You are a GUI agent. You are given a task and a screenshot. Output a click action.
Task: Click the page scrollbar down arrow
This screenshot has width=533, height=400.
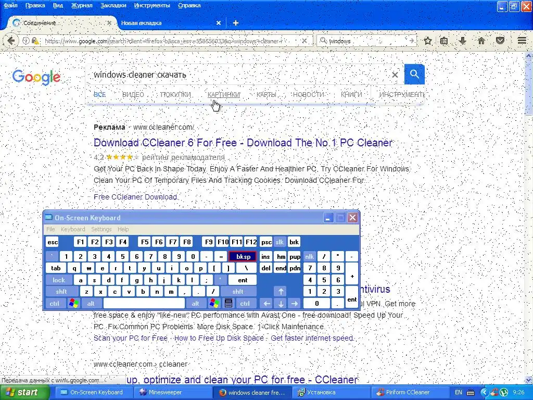pos(529,380)
